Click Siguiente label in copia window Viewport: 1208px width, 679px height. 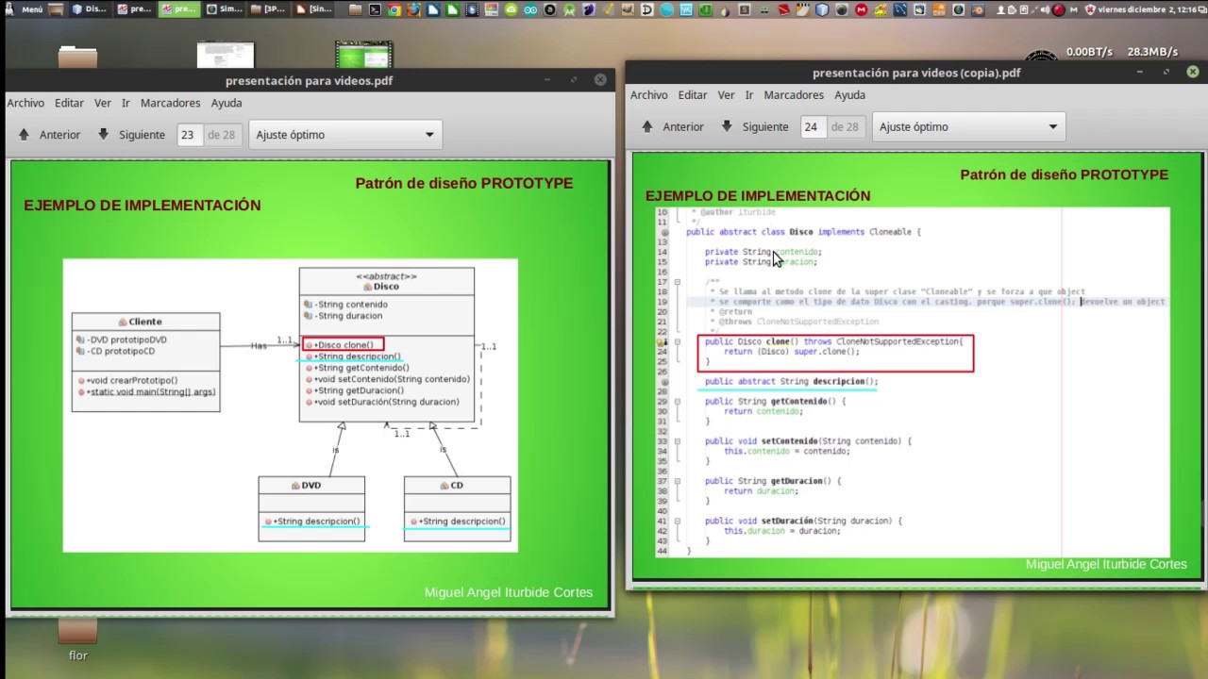(765, 126)
